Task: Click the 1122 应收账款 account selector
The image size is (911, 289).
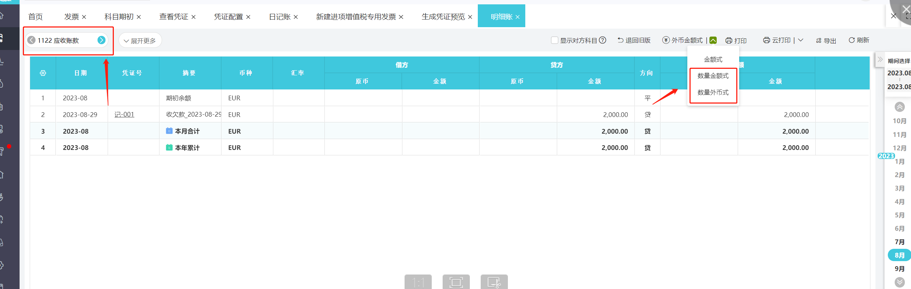Action: 66,40
